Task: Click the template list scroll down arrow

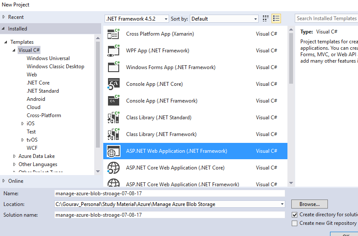Action: (291, 183)
